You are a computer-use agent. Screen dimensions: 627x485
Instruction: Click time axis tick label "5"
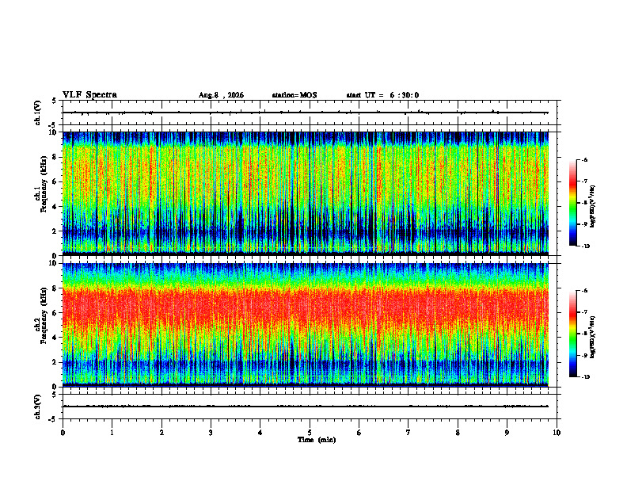pyautogui.click(x=310, y=433)
